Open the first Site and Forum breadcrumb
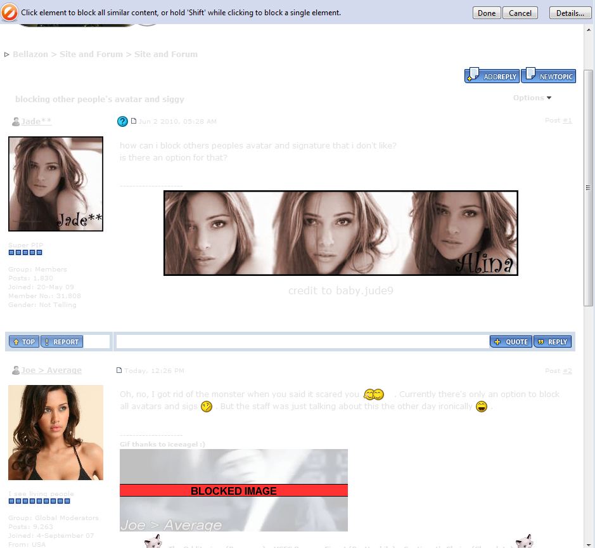This screenshot has height=548, width=595. (91, 55)
